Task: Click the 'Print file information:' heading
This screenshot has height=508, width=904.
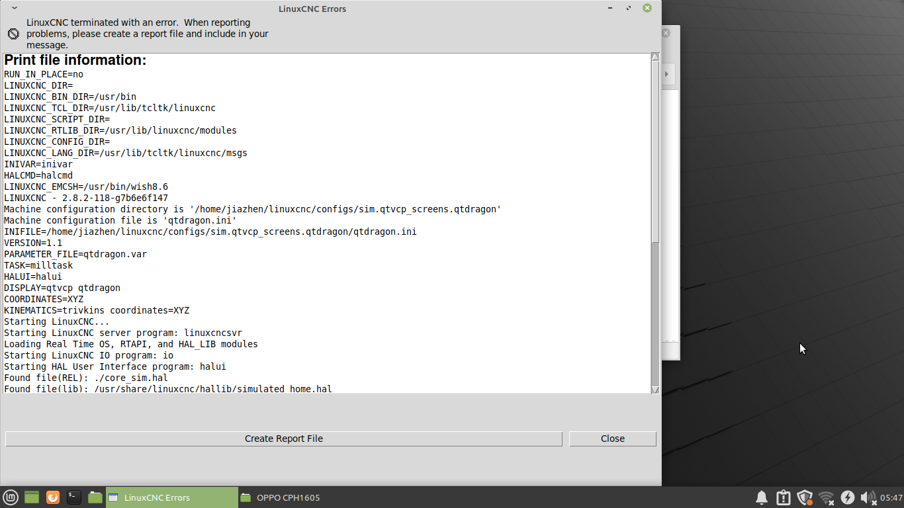Action: [x=75, y=60]
